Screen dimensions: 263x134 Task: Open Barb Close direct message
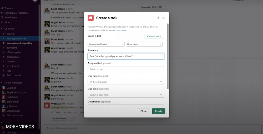(x=12, y=97)
